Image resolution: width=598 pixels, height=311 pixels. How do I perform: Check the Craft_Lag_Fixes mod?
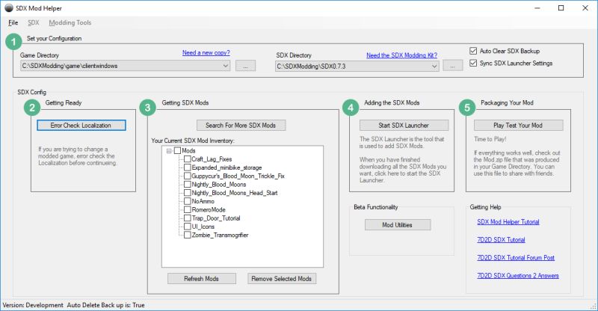click(x=188, y=159)
